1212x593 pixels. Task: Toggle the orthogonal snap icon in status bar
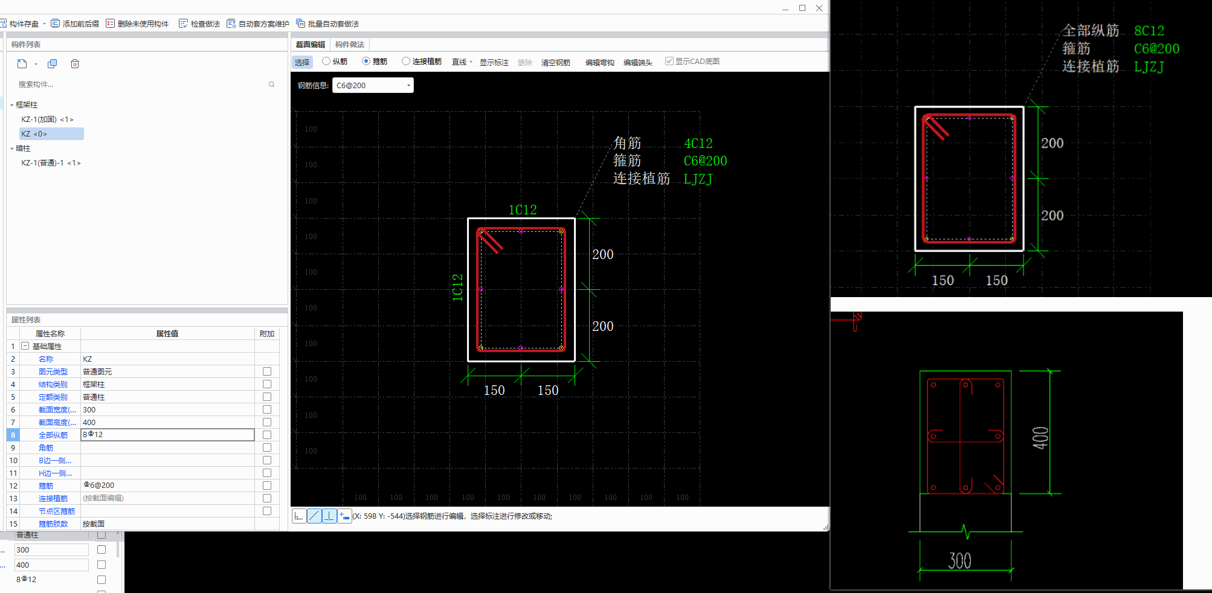tap(299, 516)
